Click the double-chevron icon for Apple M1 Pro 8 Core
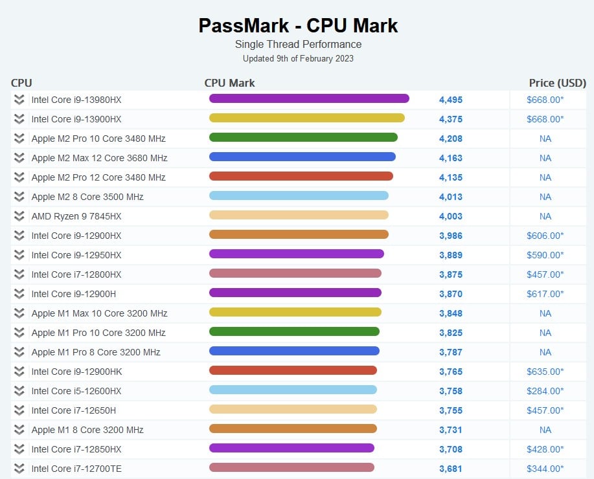The height and width of the screenshot is (479, 594). click(x=19, y=352)
